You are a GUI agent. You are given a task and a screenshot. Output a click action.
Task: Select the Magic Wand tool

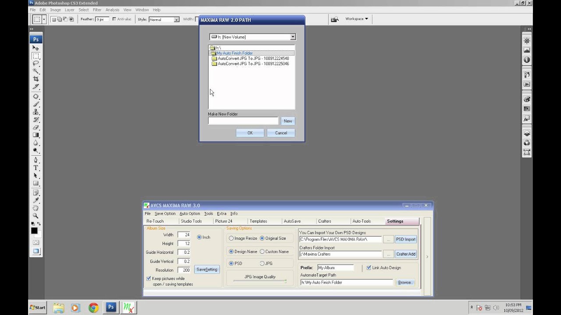click(36, 71)
